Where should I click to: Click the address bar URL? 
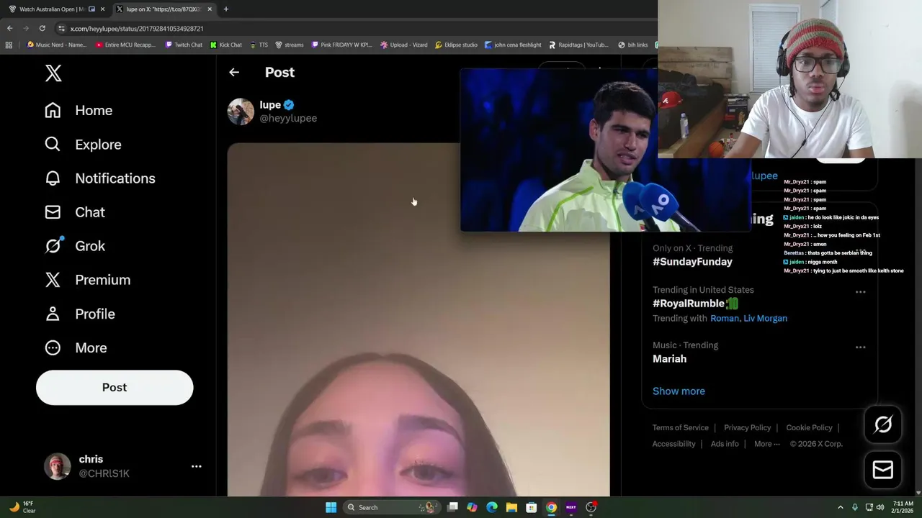coord(137,28)
